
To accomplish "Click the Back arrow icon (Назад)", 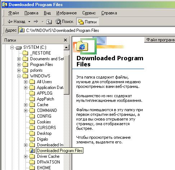I will pyautogui.click(x=10, y=22).
